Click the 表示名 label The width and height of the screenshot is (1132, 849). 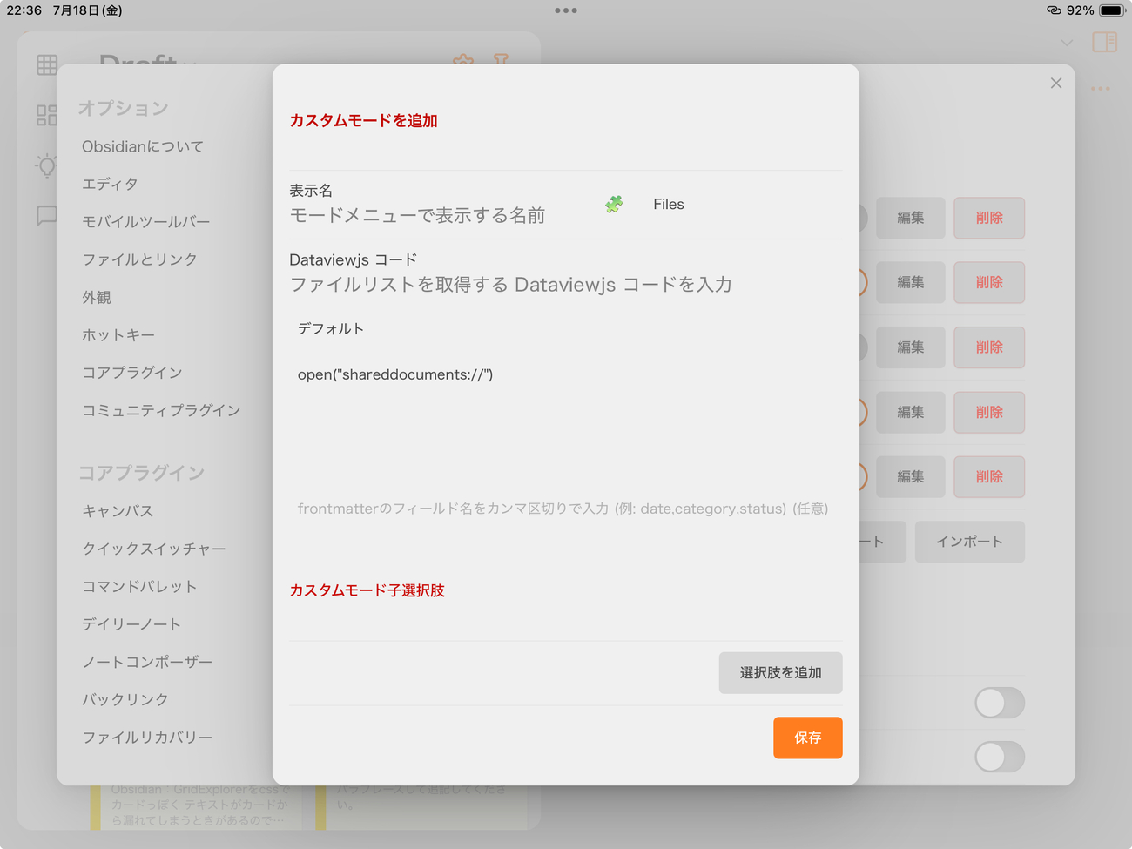pos(311,191)
